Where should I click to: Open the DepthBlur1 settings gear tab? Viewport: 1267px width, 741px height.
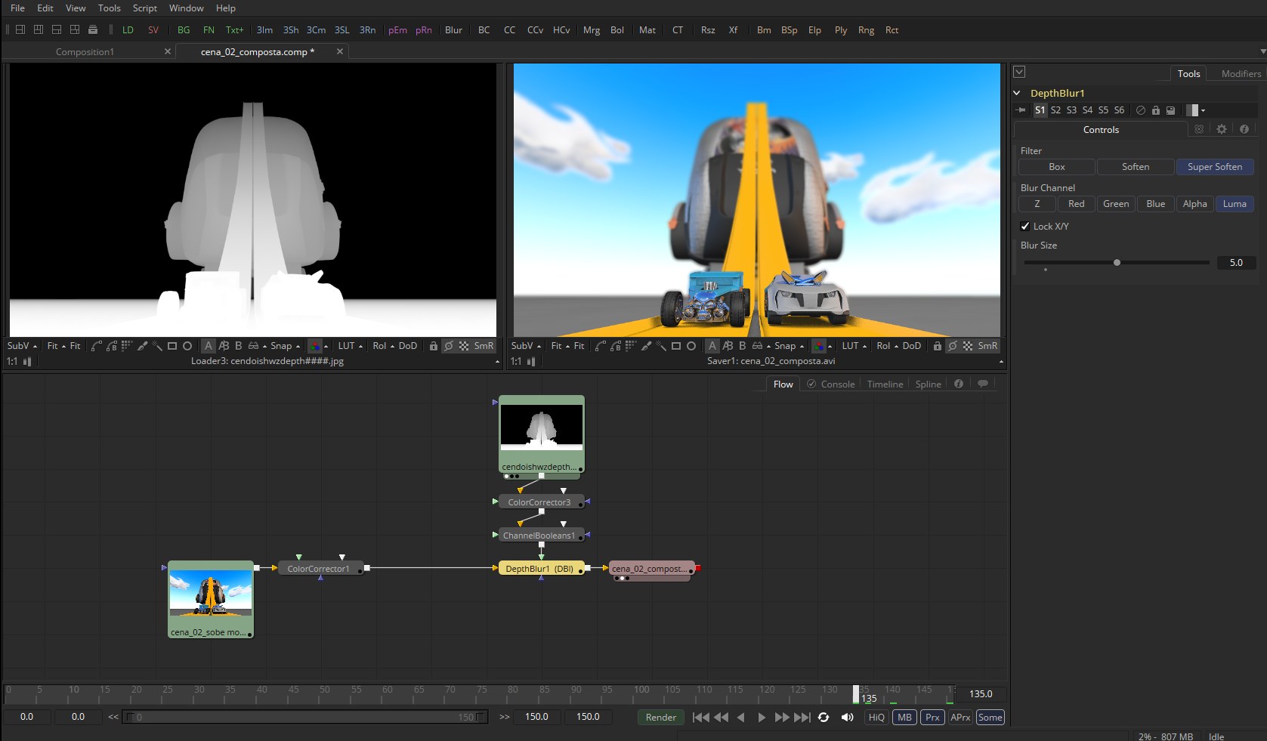point(1222,129)
